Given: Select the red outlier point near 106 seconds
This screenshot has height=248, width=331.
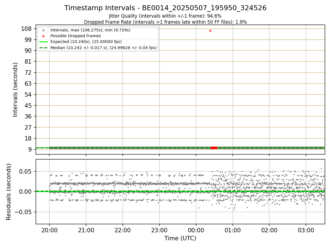Looking at the screenshot, I should click(x=210, y=31).
